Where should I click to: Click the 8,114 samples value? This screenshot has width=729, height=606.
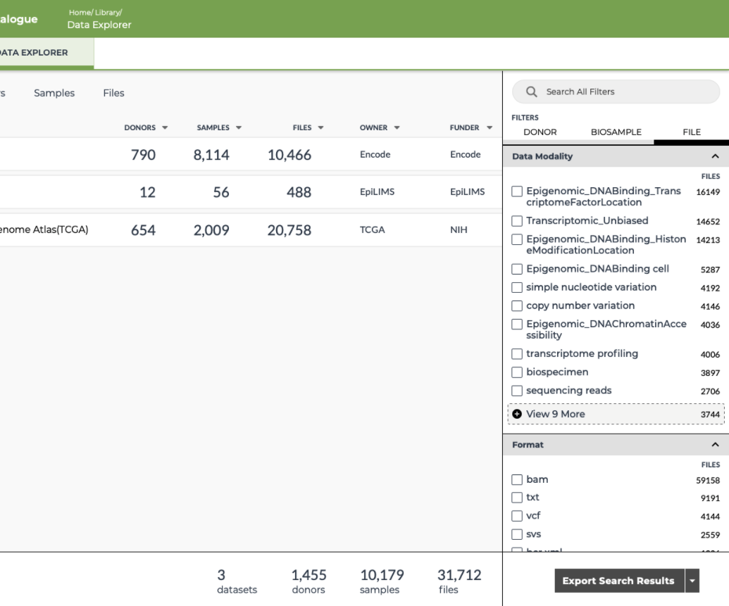[x=211, y=155]
